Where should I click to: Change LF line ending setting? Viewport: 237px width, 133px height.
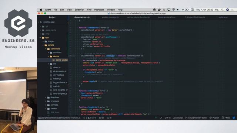[161, 118]
